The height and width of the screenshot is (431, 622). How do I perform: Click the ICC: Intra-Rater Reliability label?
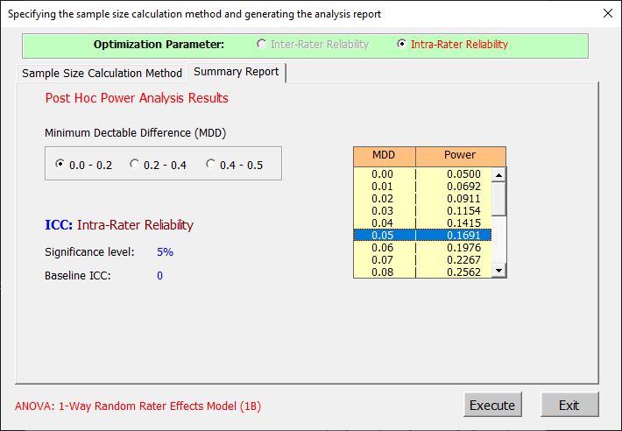click(x=119, y=225)
